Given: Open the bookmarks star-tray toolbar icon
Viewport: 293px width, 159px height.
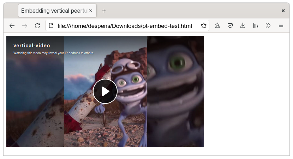Looking at the screenshot, I should pyautogui.click(x=217, y=25).
